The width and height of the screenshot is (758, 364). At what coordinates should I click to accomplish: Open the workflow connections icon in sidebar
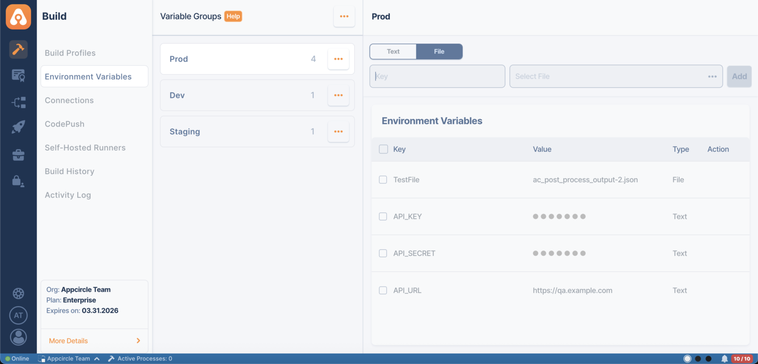coord(18,102)
